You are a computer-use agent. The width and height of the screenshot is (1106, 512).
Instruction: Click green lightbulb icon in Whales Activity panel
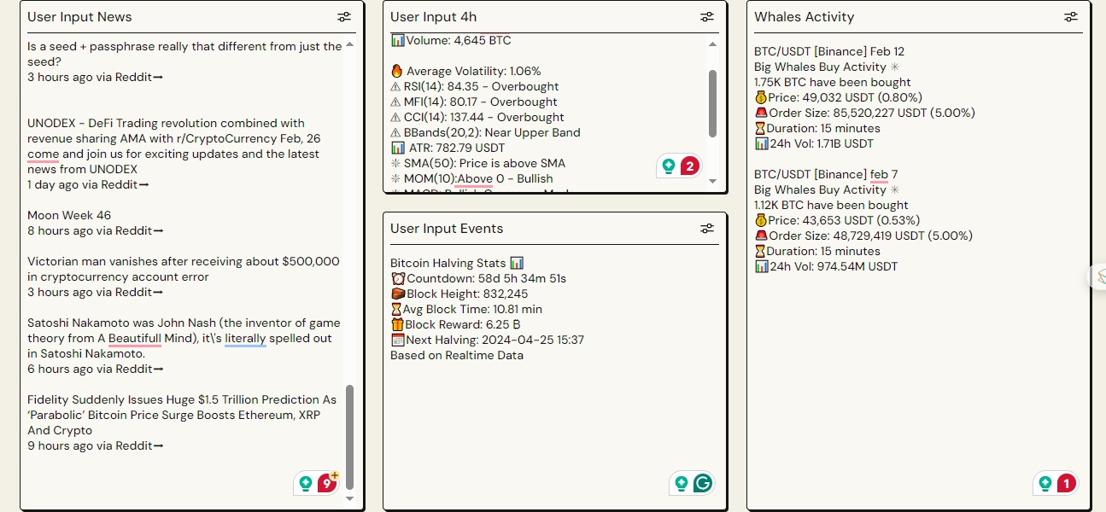coord(1045,484)
